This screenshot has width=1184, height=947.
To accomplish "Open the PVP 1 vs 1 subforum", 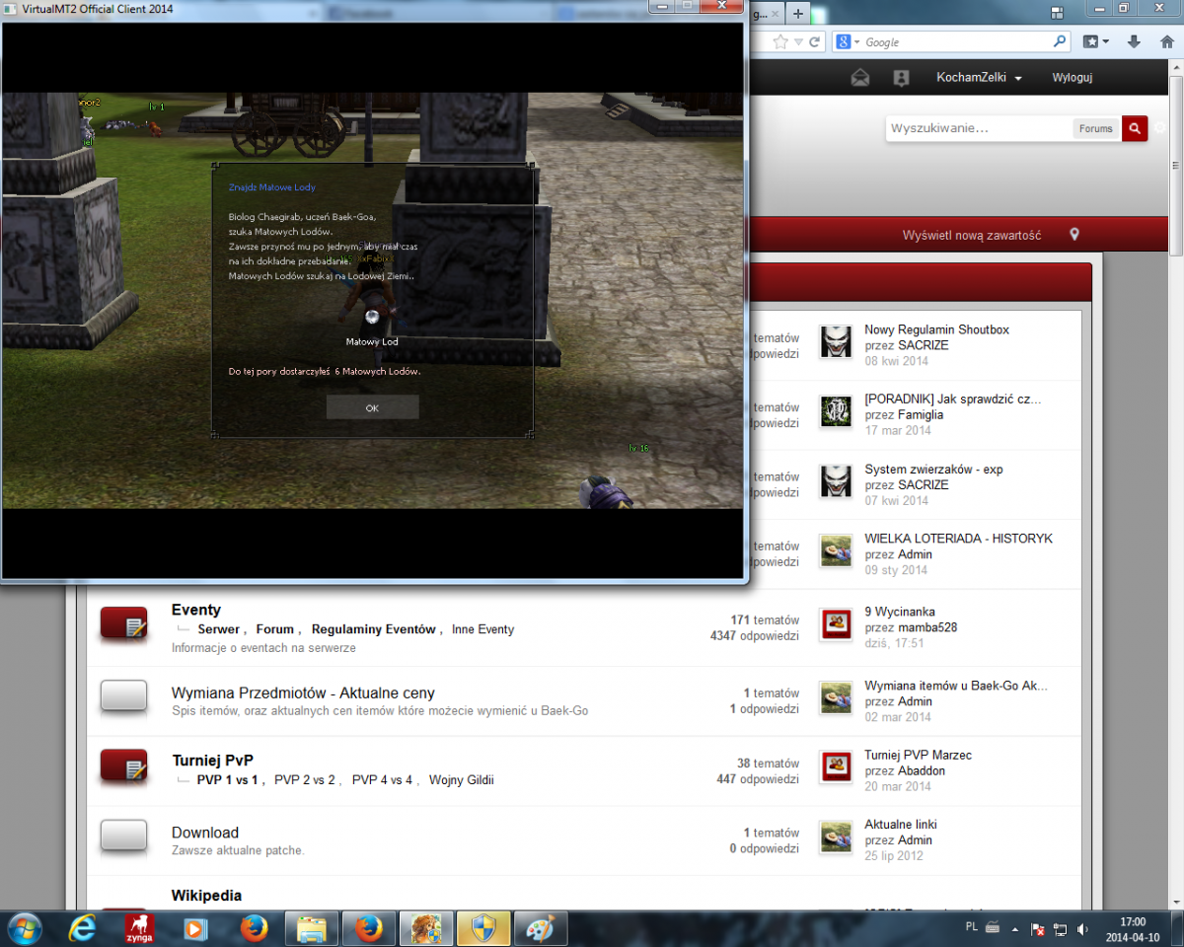I will tap(227, 779).
